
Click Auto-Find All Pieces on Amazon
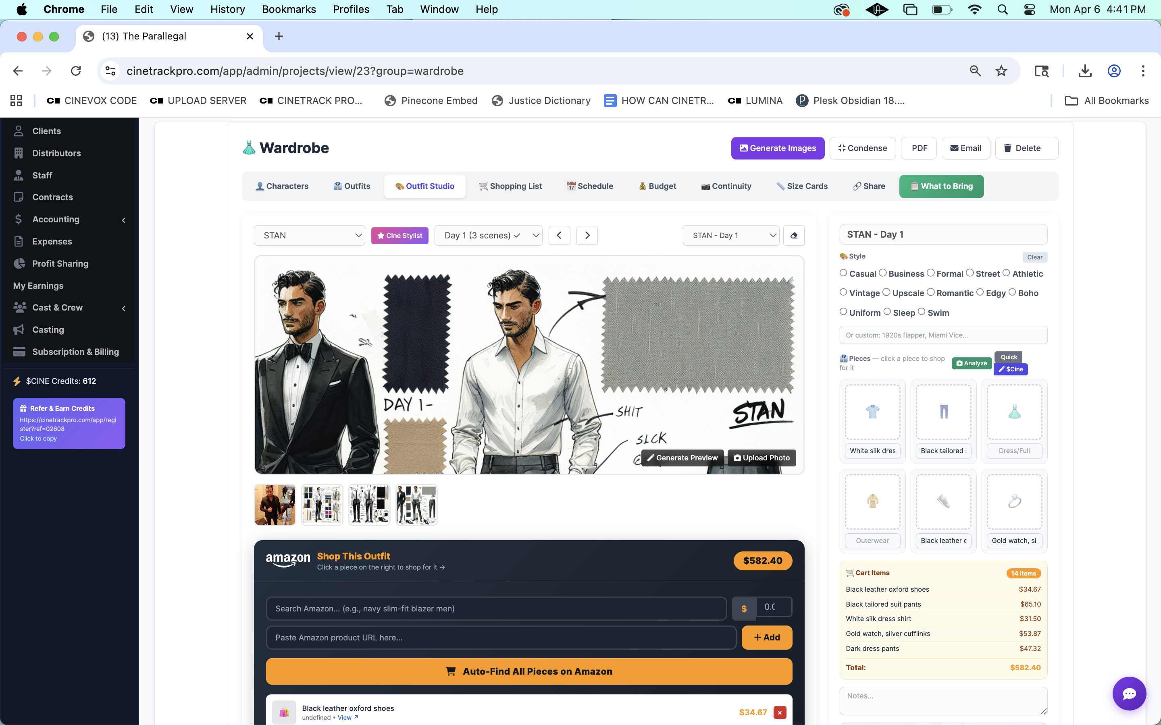click(528, 671)
